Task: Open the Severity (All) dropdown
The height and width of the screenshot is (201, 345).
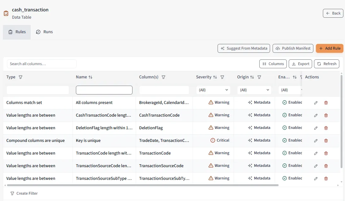Action: [213, 90]
